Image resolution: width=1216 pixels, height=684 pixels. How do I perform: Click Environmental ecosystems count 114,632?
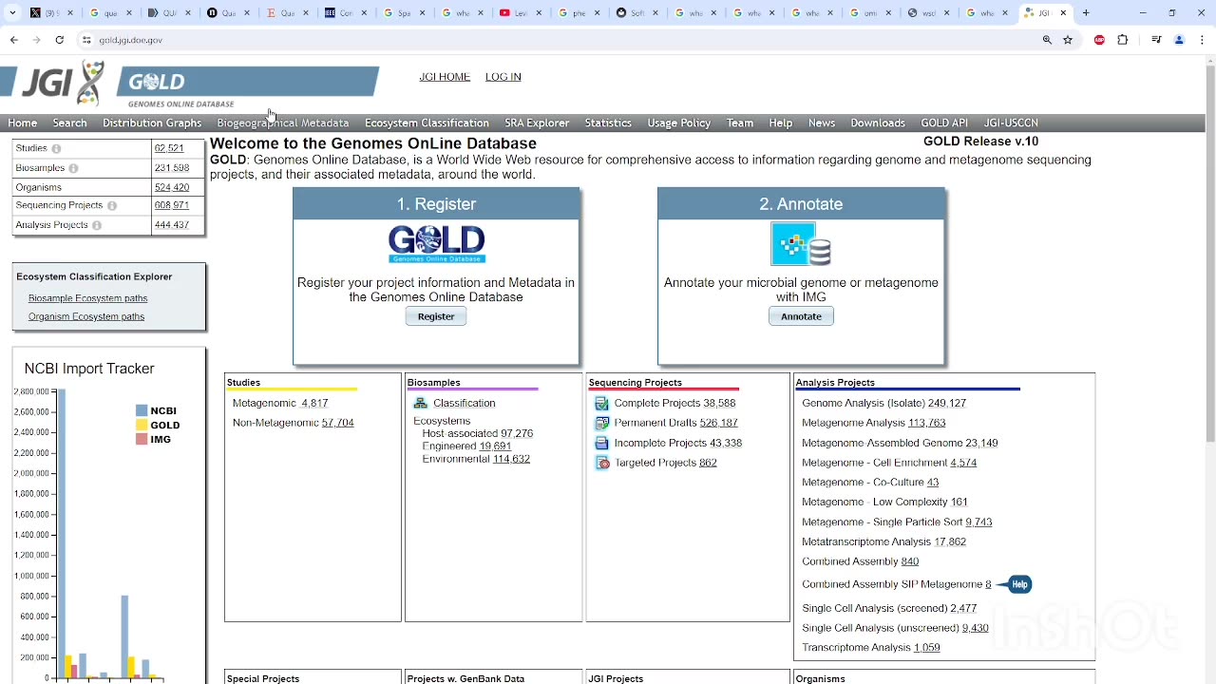[x=511, y=459]
